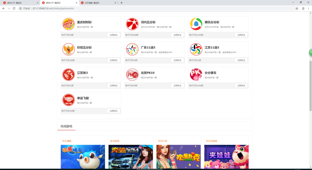The width and height of the screenshot is (312, 170).
Task: Open the 夹娃娃 claw game thumbnail
Action: 226,157
